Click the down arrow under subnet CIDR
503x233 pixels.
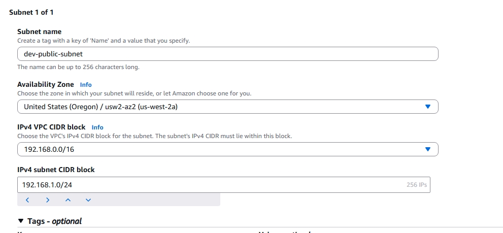[88, 200]
